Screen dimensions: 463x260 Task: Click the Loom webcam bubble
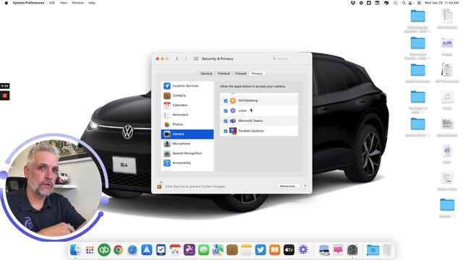54,188
